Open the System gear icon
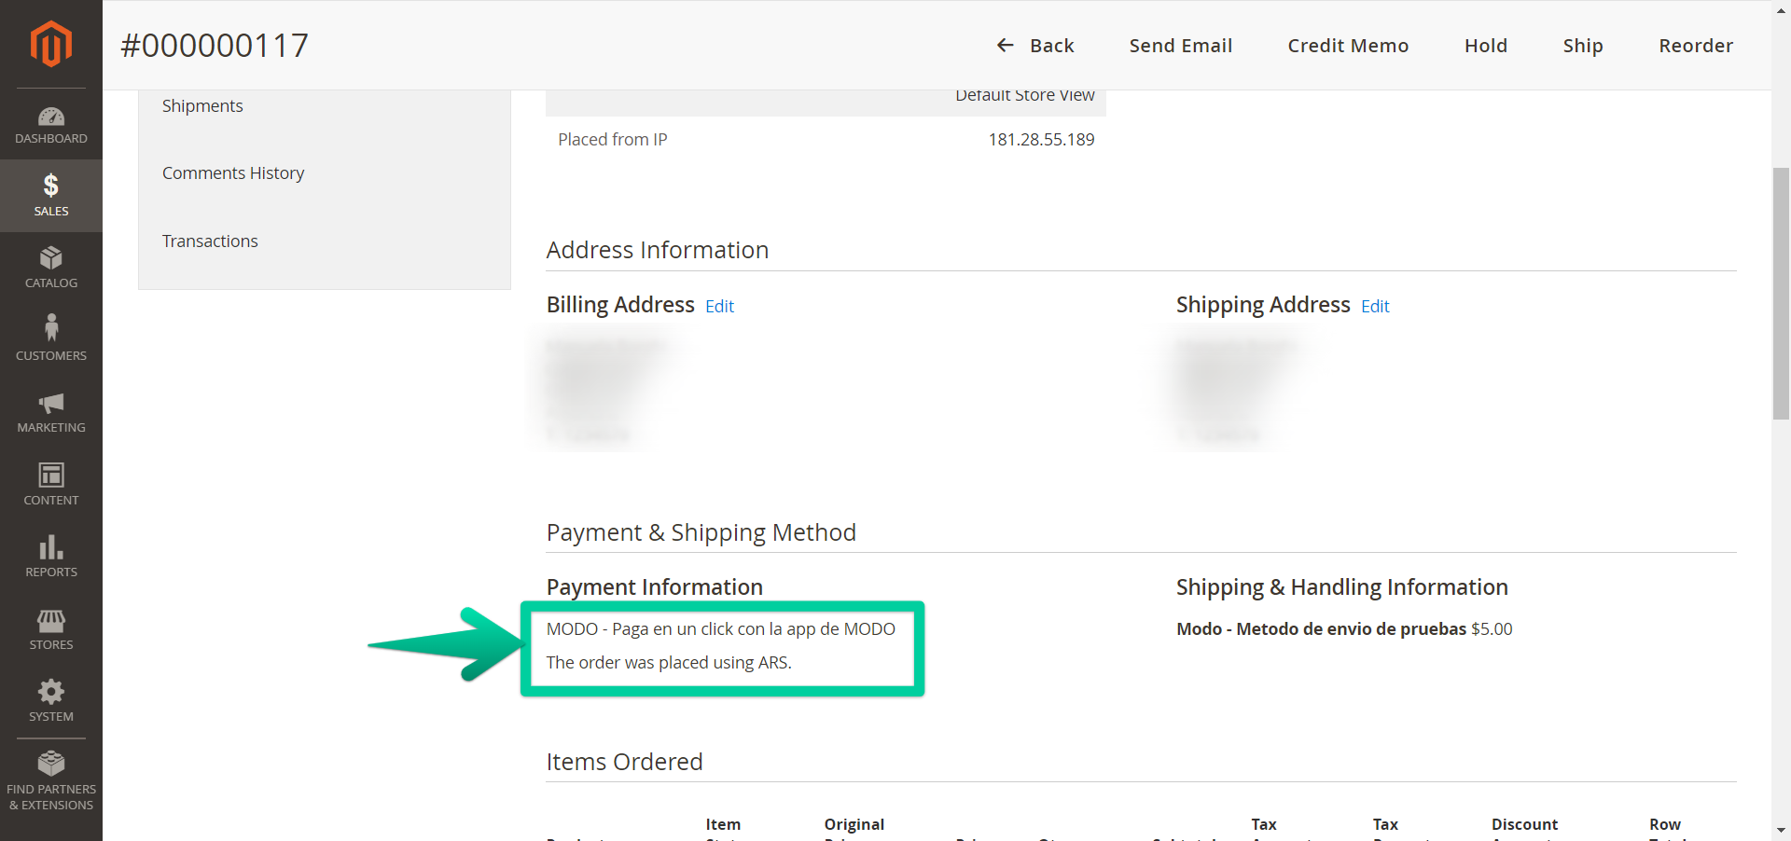The width and height of the screenshot is (1791, 841). coord(50,692)
